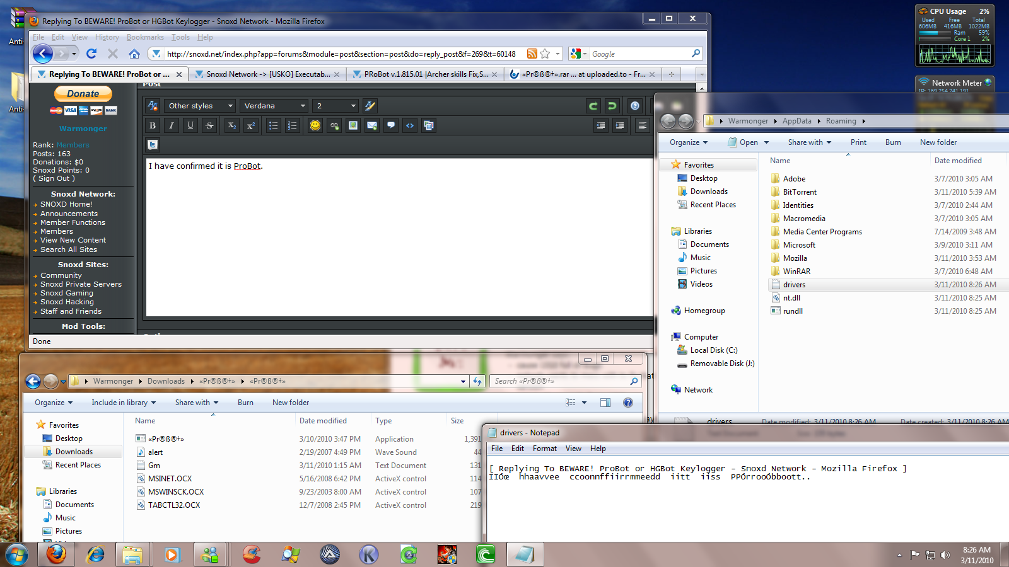
Task: Click the Twitter icon in editor toolbar
Action: [153, 144]
